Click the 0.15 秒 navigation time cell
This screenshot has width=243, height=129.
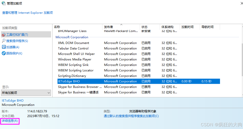[x=206, y=81]
